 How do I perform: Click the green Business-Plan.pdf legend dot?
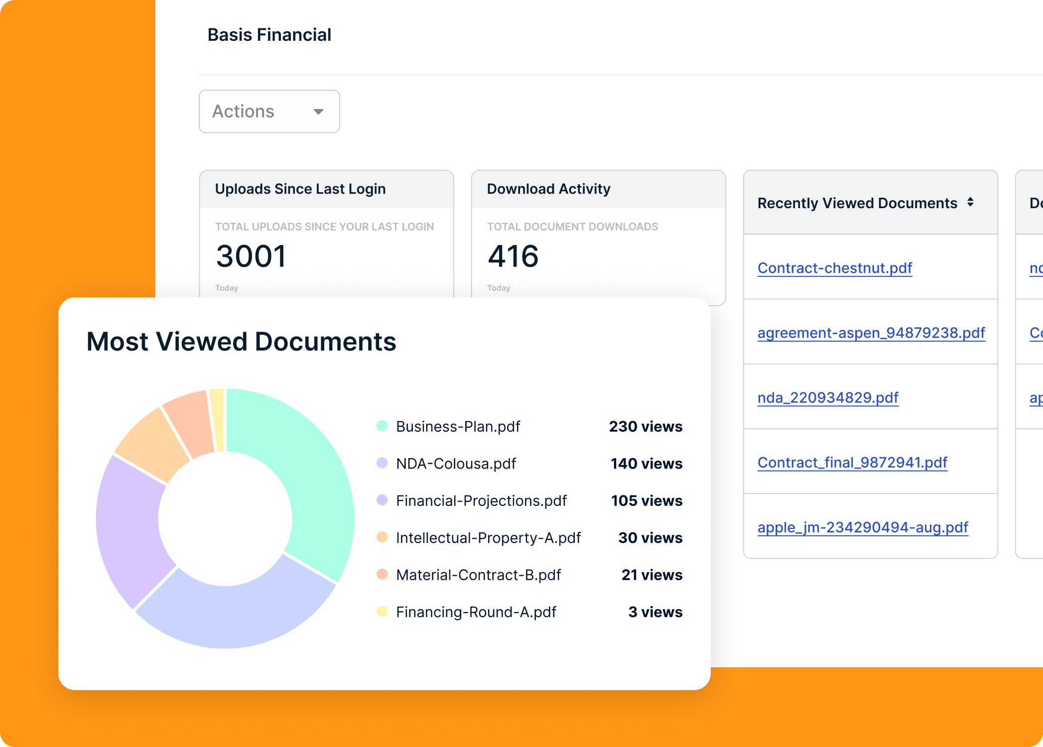[x=382, y=426]
